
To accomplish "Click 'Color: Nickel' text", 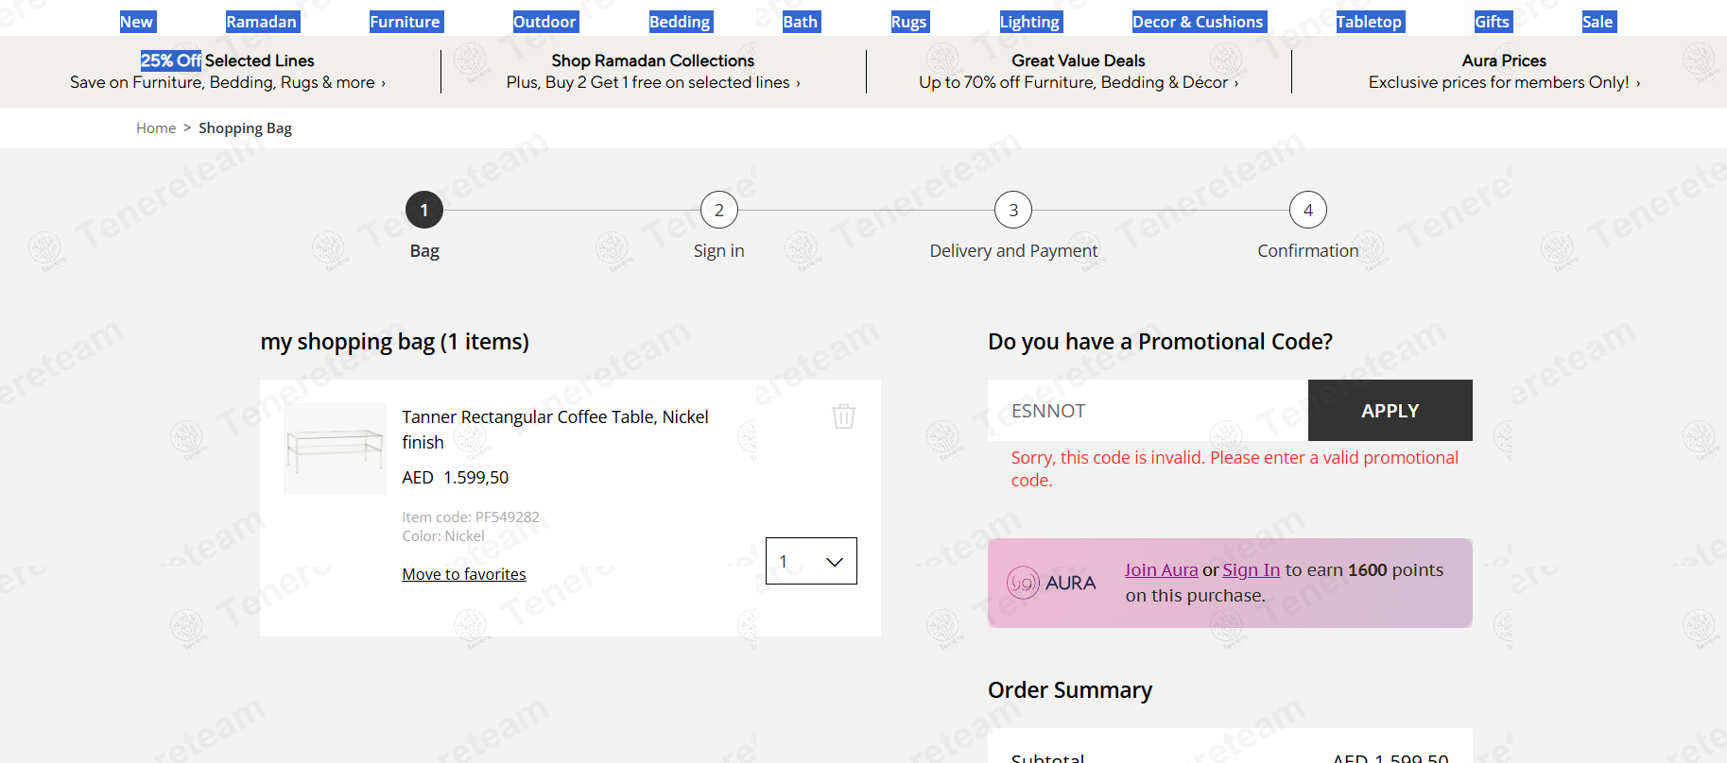I will pos(443,535).
